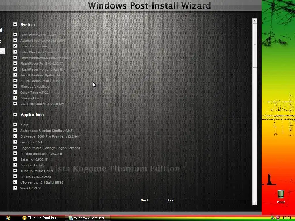Uncheck Songbird v.1.20 checkbox
295x221 pixels.
click(15, 165)
